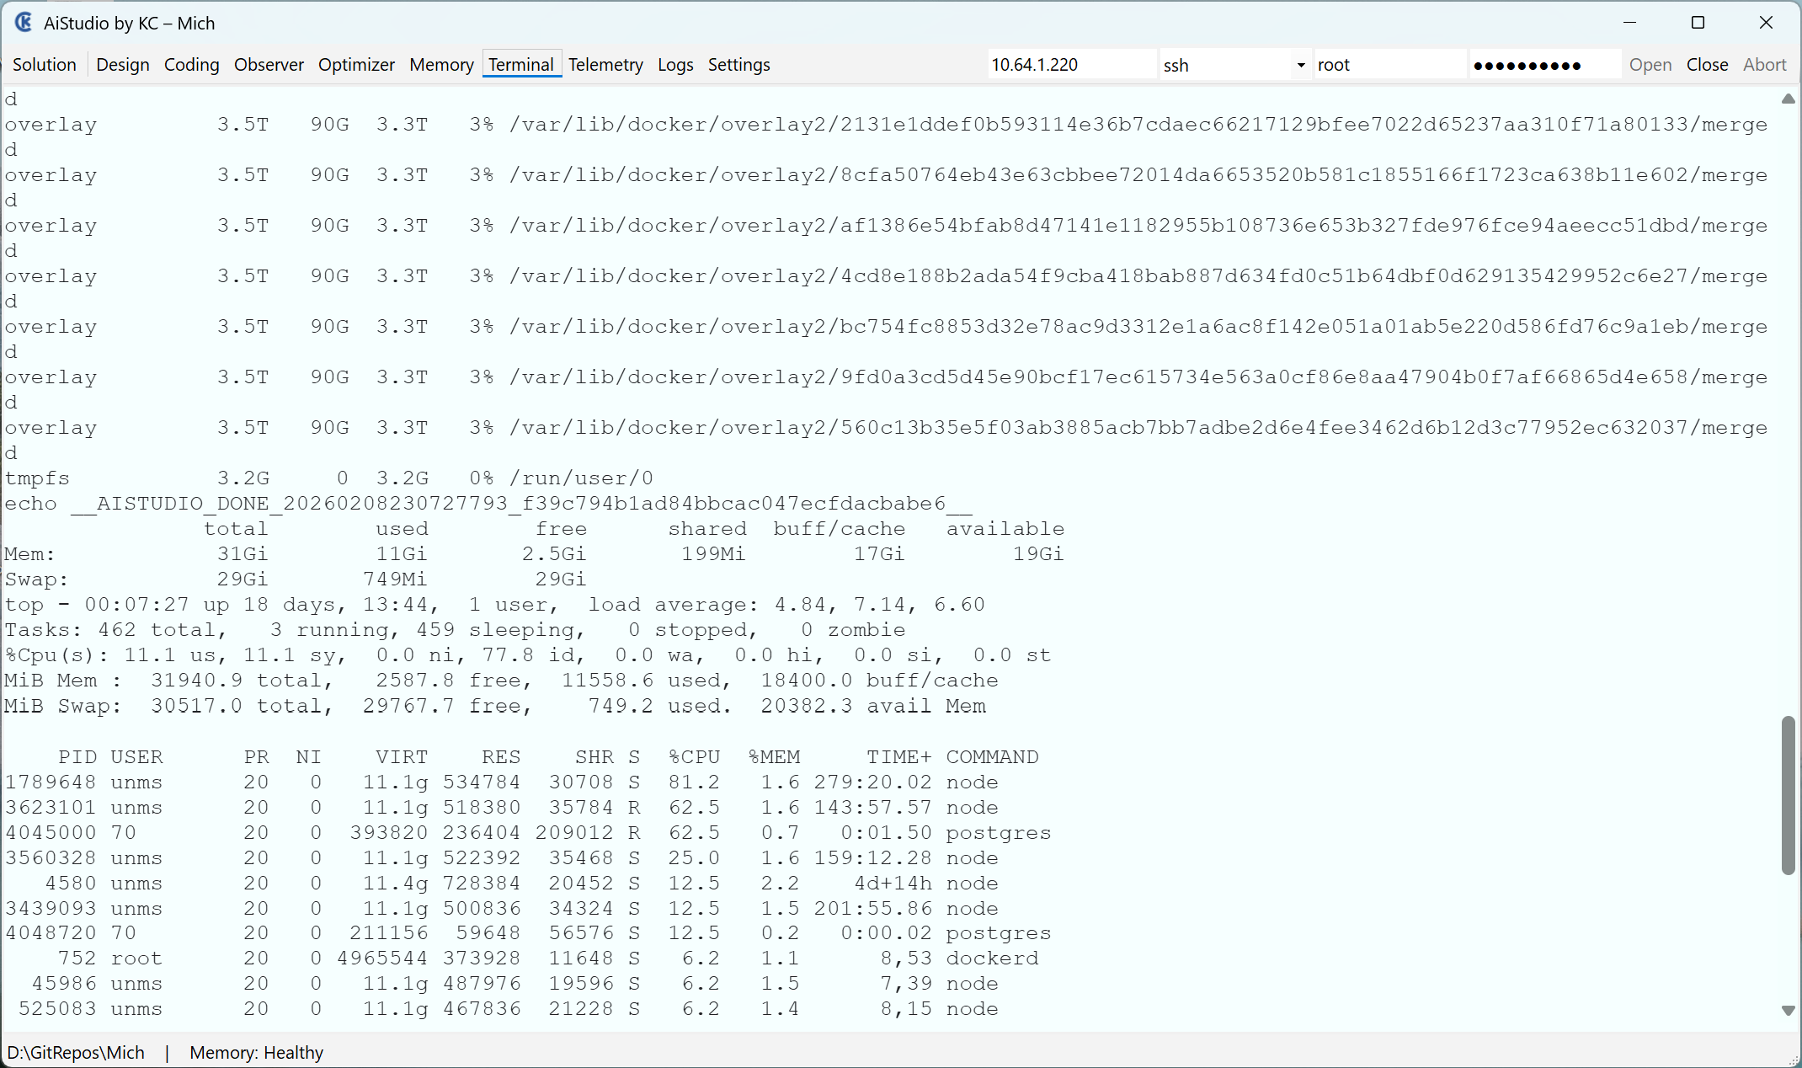Switch to the Logs tab

click(675, 64)
